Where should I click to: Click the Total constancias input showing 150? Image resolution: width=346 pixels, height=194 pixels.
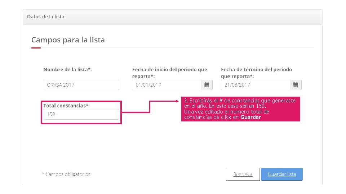pyautogui.click(x=81, y=114)
